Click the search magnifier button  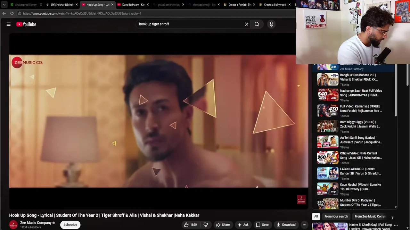point(257,24)
